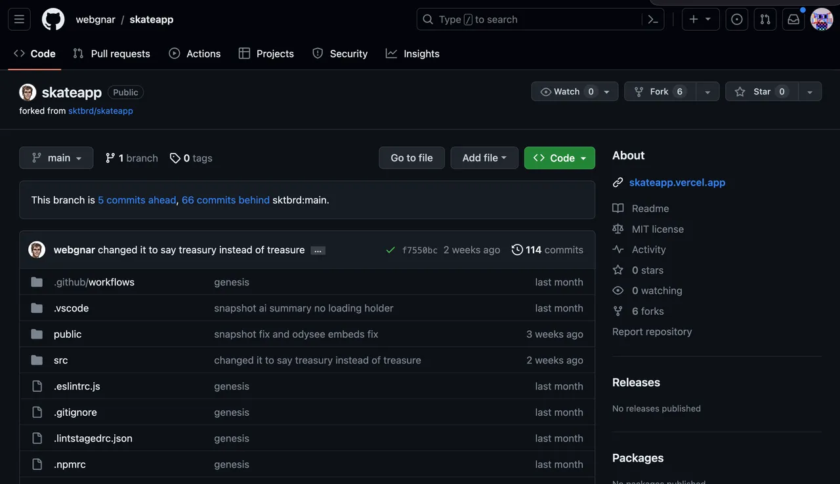Switch to the Actions tab
Image resolution: width=840 pixels, height=484 pixels.
(195, 54)
